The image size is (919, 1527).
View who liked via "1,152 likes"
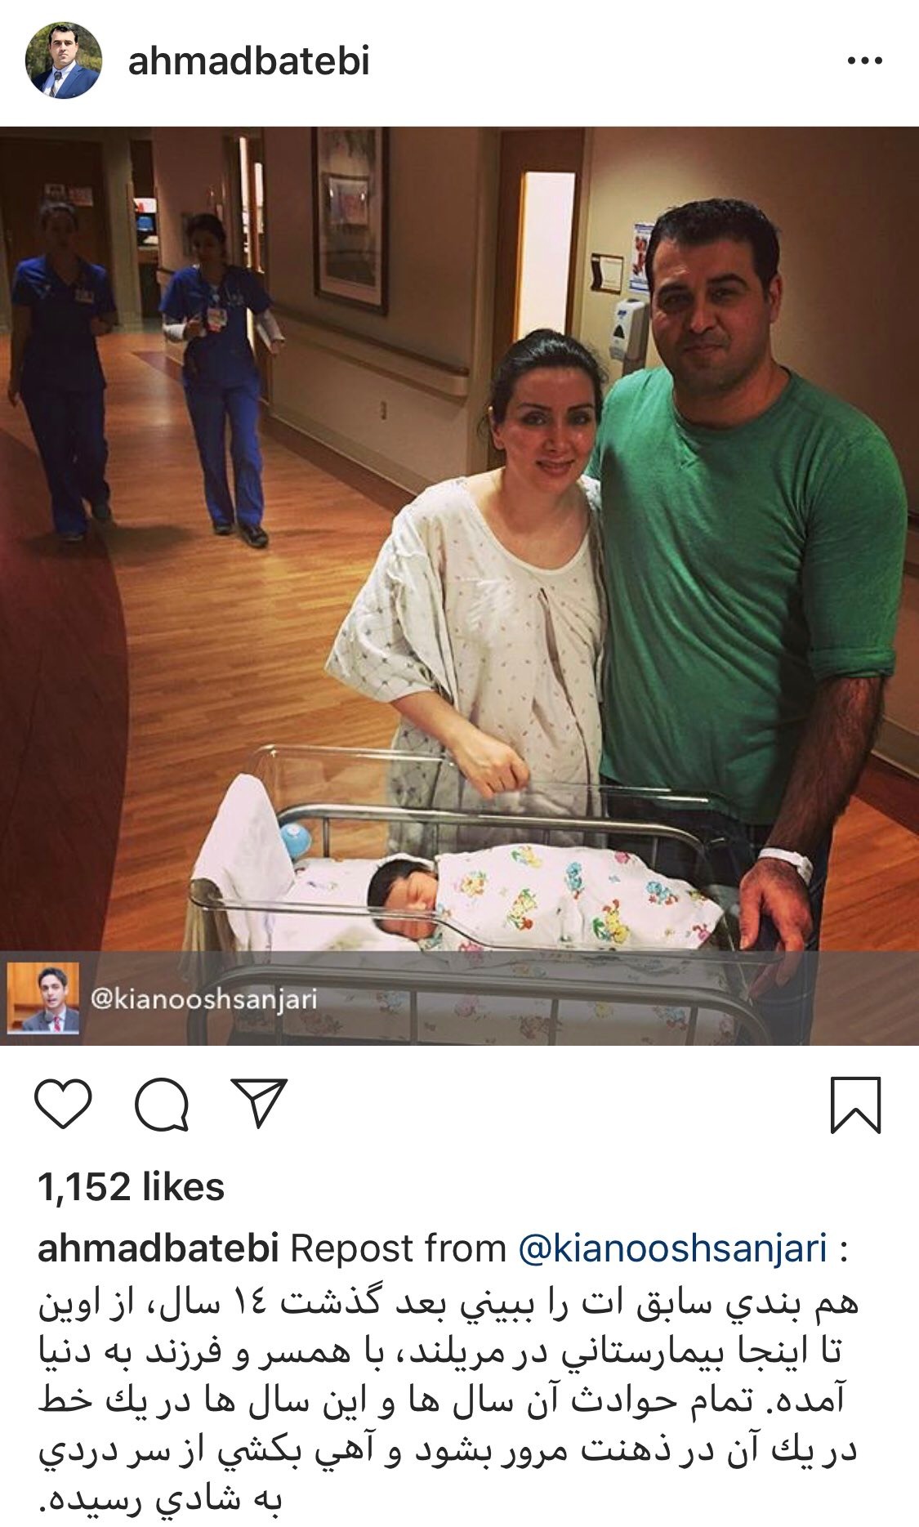(131, 1187)
